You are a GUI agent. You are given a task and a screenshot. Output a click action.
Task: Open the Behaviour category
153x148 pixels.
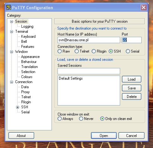tap(29, 62)
